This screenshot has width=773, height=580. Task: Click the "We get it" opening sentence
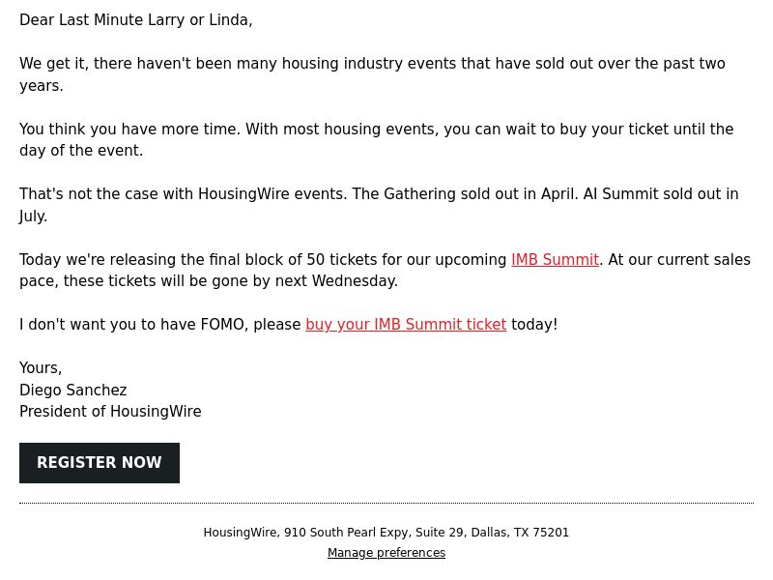pos(372,74)
